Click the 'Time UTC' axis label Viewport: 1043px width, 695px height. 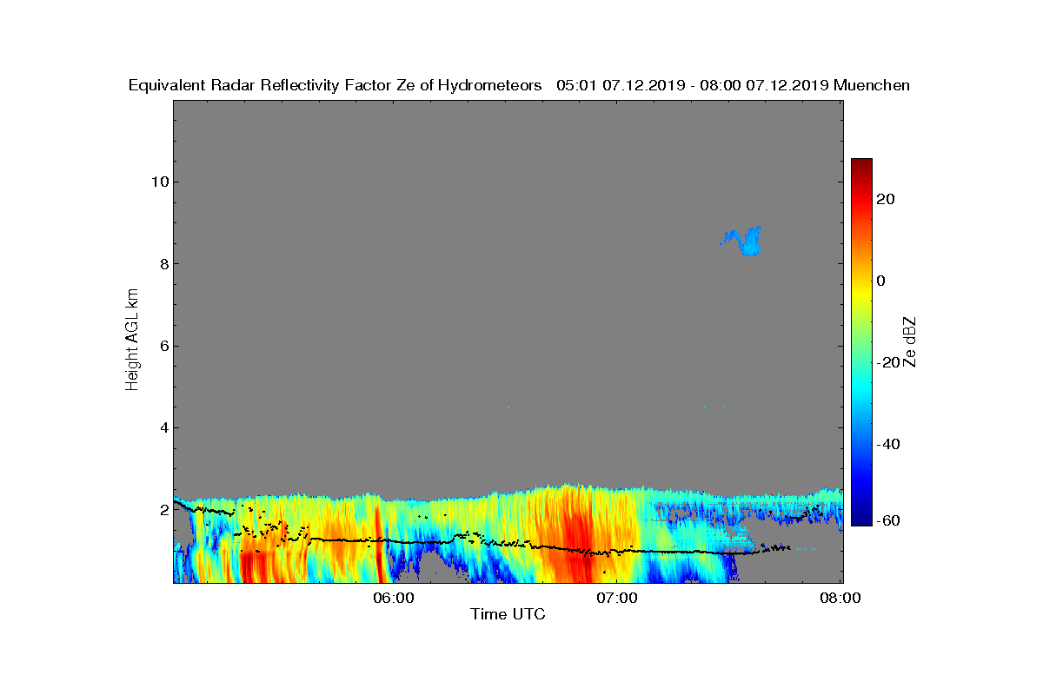pyautogui.click(x=508, y=614)
